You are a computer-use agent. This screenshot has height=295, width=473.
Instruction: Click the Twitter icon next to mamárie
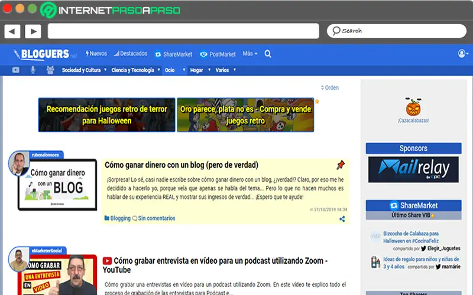[438, 267]
